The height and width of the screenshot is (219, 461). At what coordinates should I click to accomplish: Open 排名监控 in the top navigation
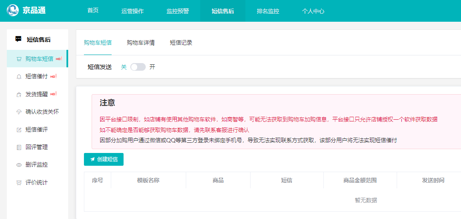pyautogui.click(x=268, y=11)
